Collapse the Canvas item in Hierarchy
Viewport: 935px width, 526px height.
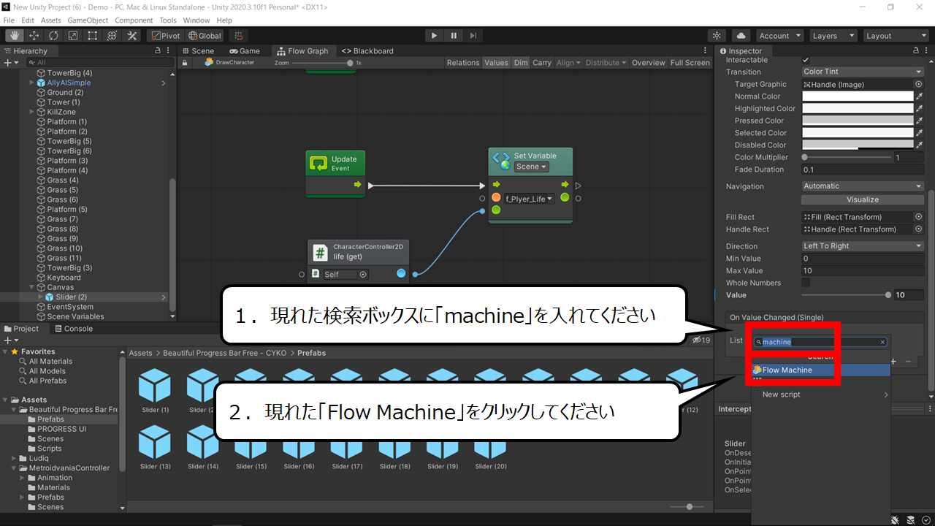click(x=31, y=287)
